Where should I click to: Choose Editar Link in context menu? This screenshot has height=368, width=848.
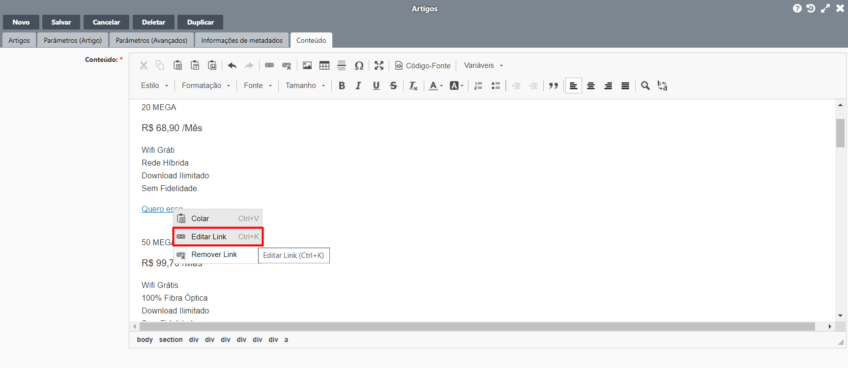point(218,237)
